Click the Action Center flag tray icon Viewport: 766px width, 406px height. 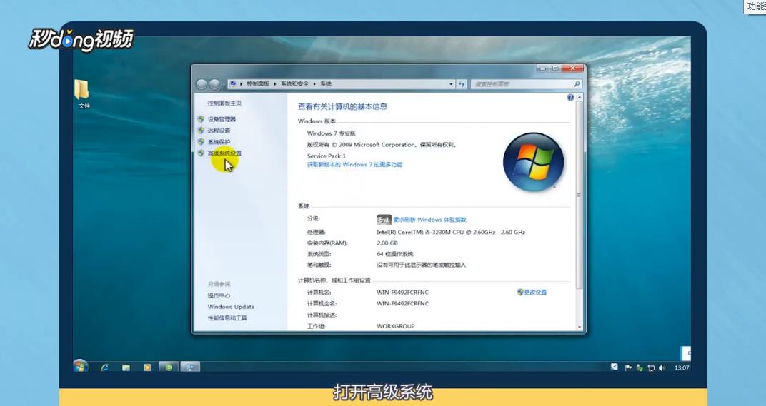(628, 367)
